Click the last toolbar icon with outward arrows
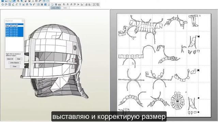 [x=98, y=4]
